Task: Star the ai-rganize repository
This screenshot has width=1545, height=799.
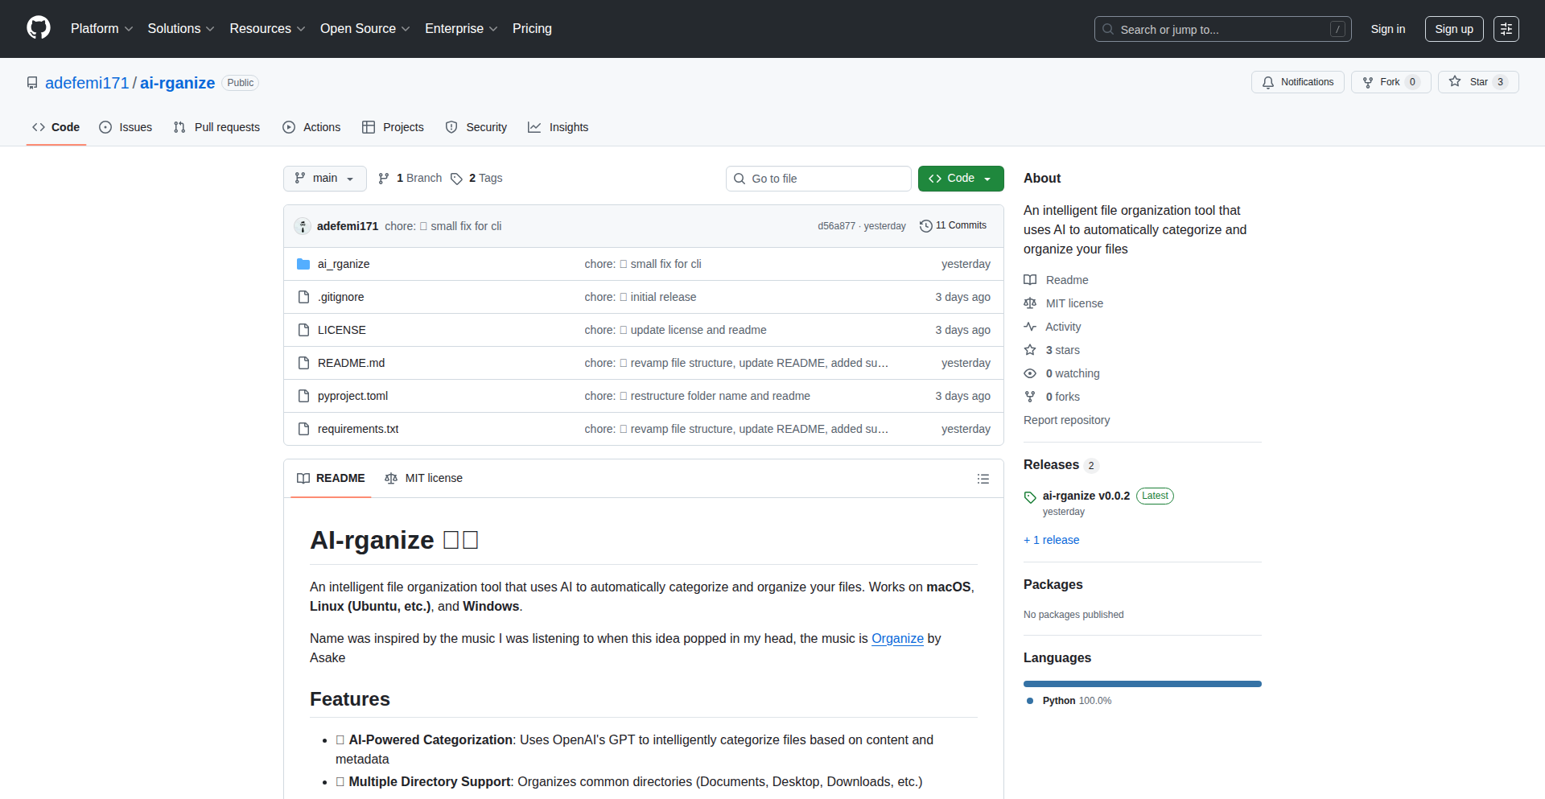Action: (1469, 82)
